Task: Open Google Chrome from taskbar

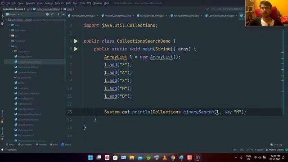Action: pyautogui.click(x=173, y=157)
